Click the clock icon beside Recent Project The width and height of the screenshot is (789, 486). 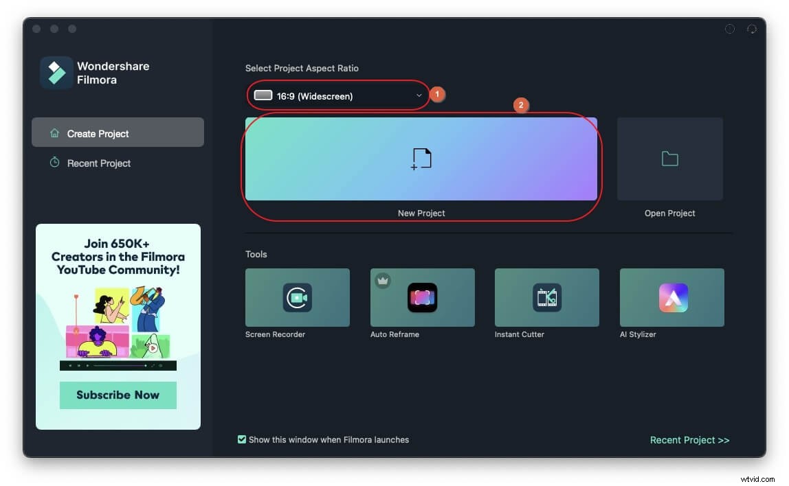pyautogui.click(x=54, y=163)
